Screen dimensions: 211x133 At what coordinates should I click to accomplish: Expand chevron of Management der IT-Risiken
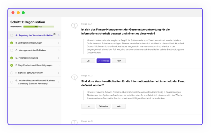(59, 50)
